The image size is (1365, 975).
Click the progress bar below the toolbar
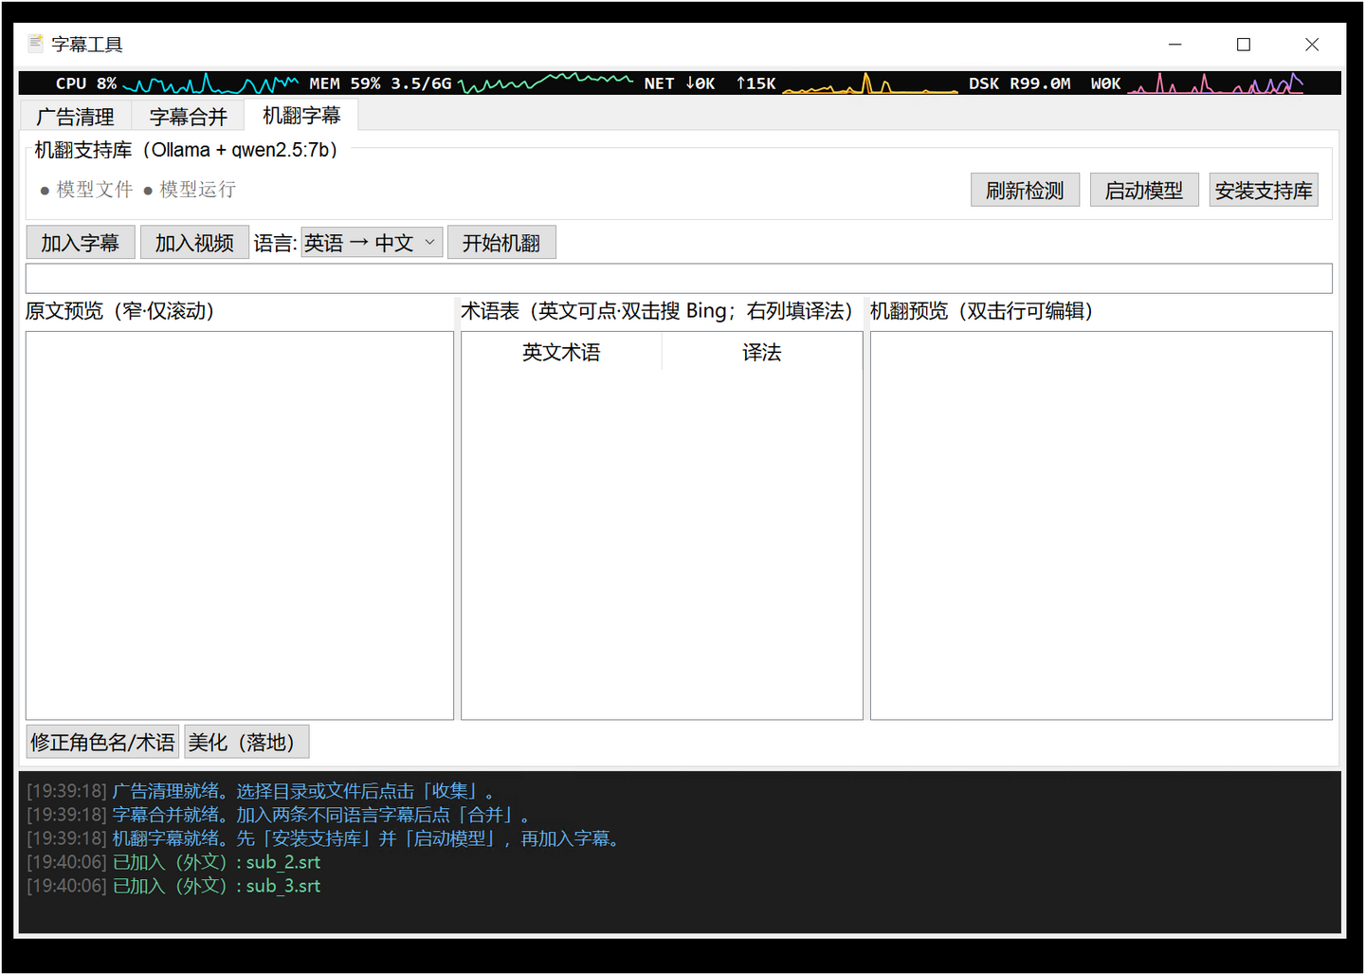pyautogui.click(x=679, y=278)
